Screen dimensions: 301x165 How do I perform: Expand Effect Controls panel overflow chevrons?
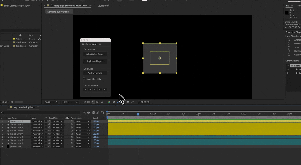[39, 6]
